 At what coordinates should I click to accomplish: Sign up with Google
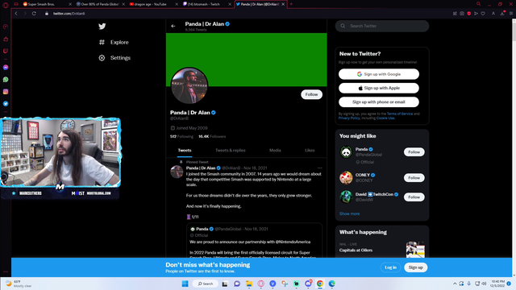click(379, 74)
